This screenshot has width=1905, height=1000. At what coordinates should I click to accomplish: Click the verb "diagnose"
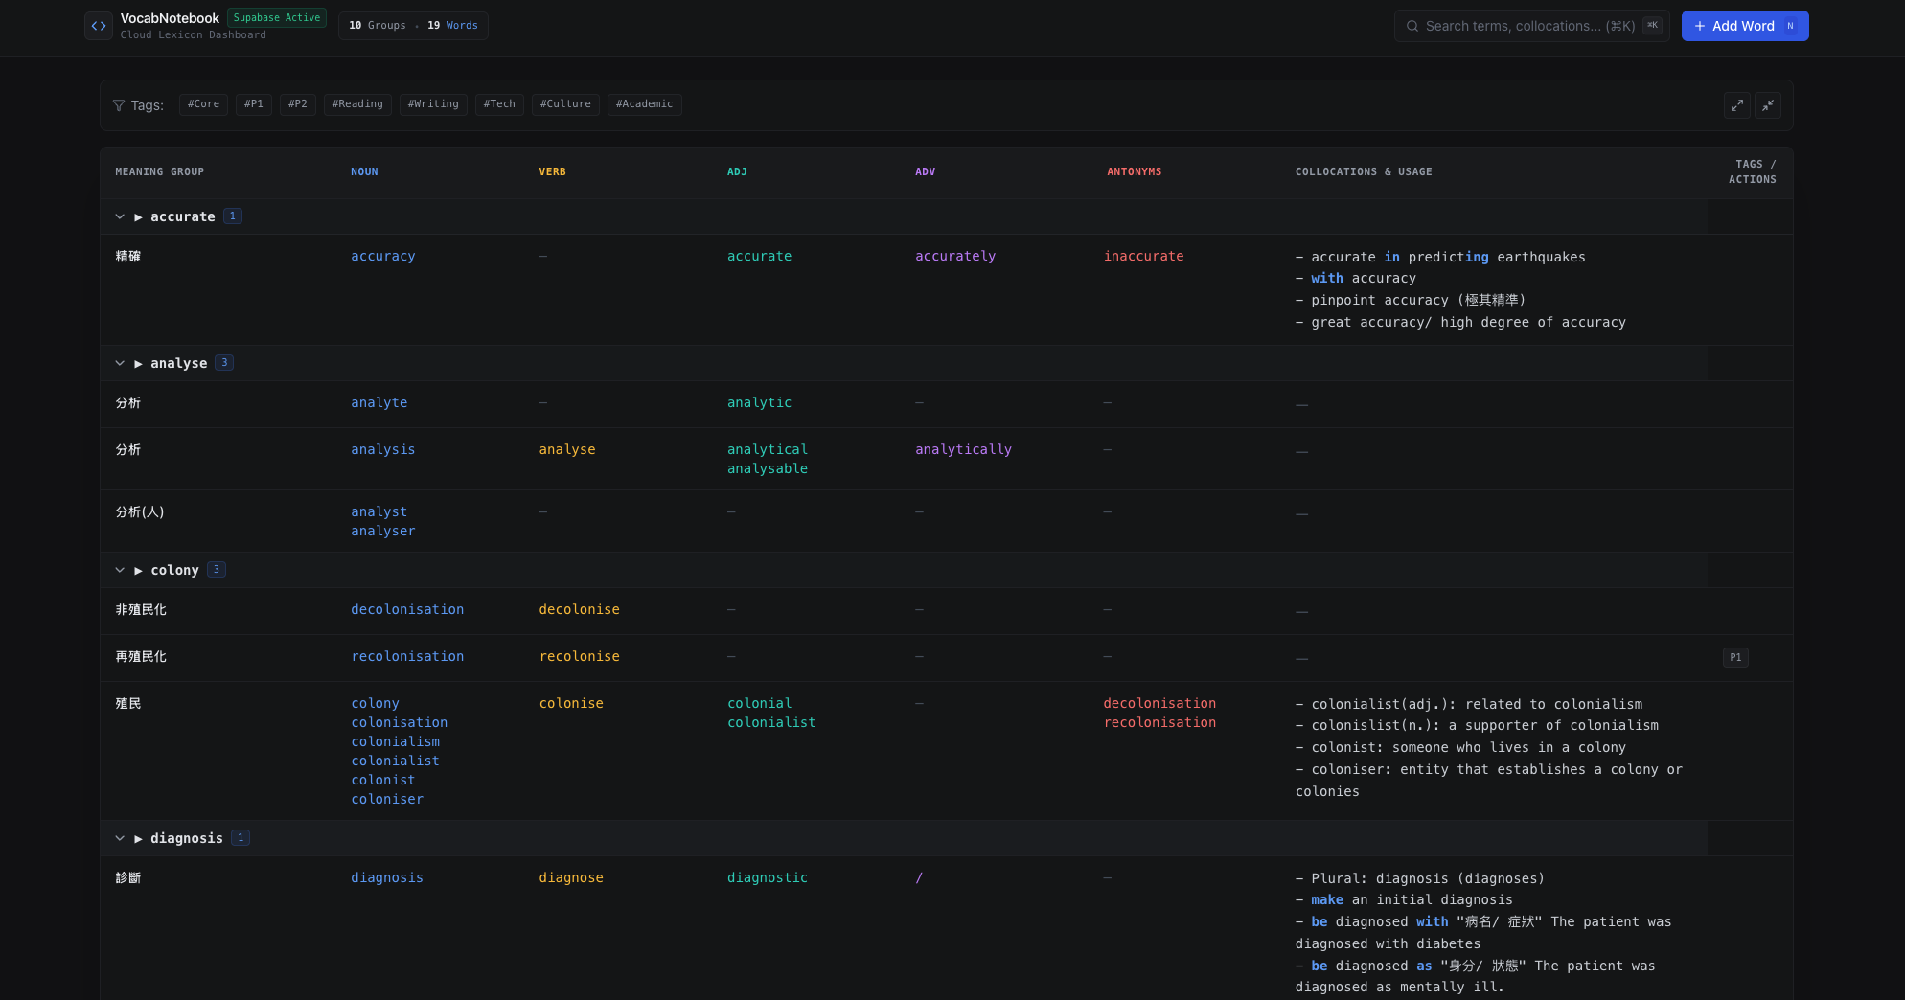[x=571, y=877]
